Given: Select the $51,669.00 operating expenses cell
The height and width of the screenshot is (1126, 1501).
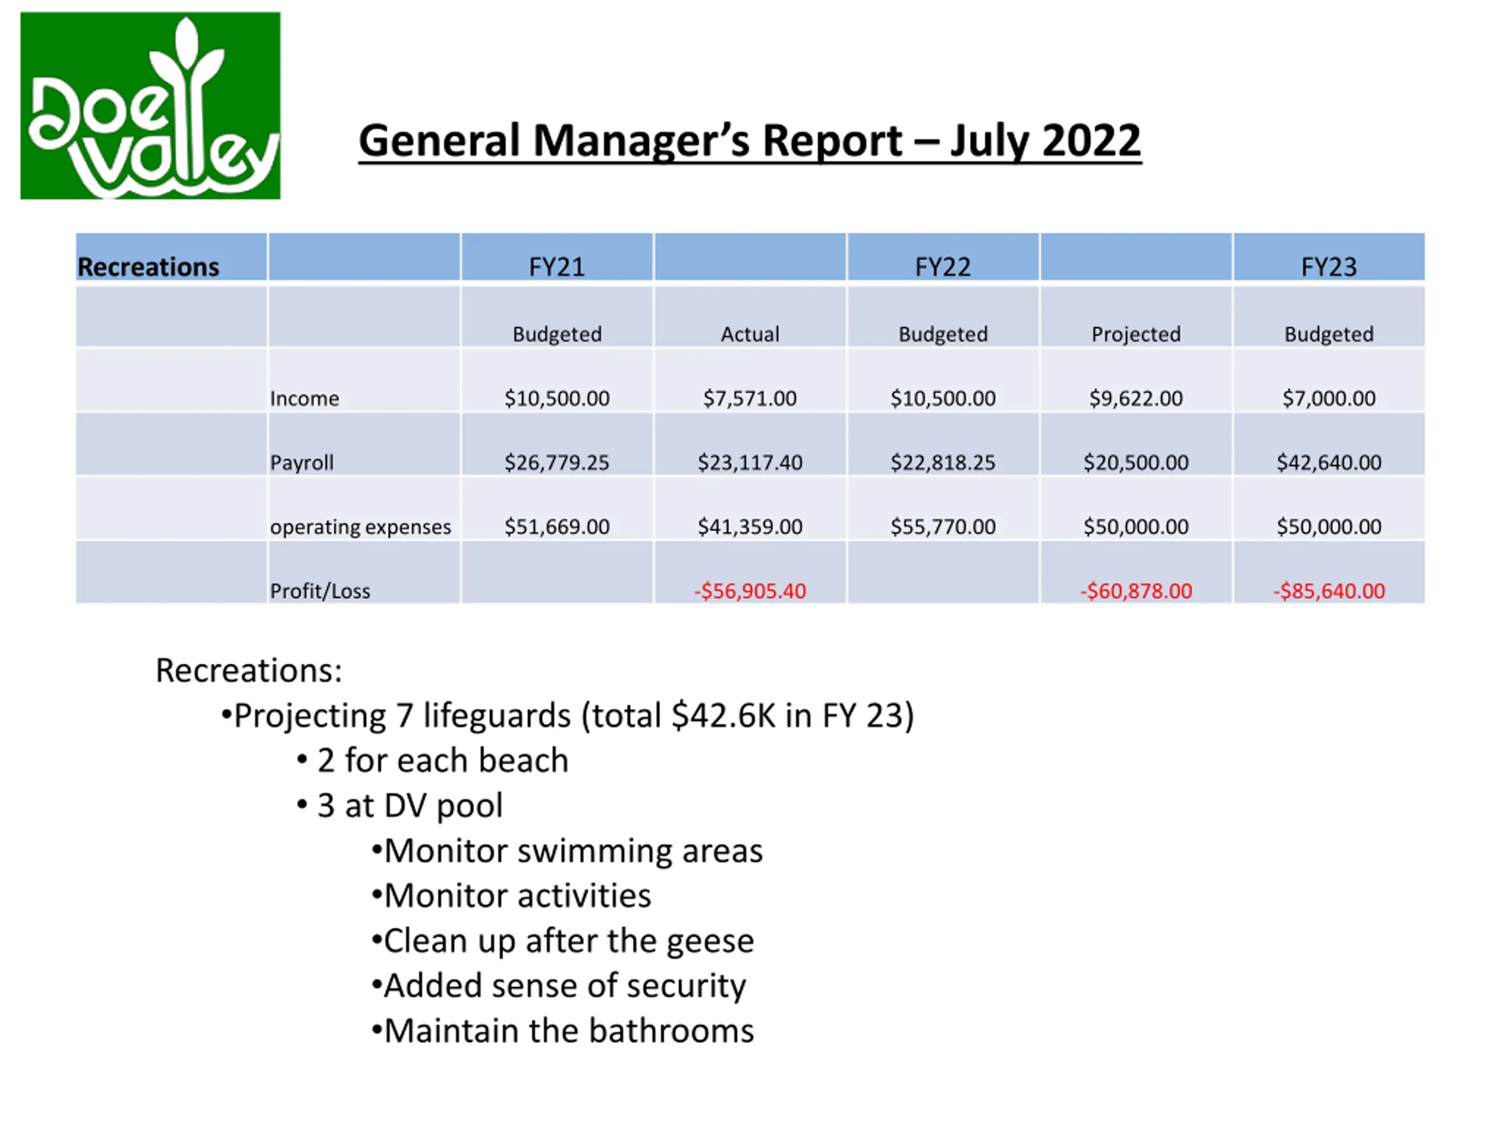Looking at the screenshot, I should (x=557, y=508).
